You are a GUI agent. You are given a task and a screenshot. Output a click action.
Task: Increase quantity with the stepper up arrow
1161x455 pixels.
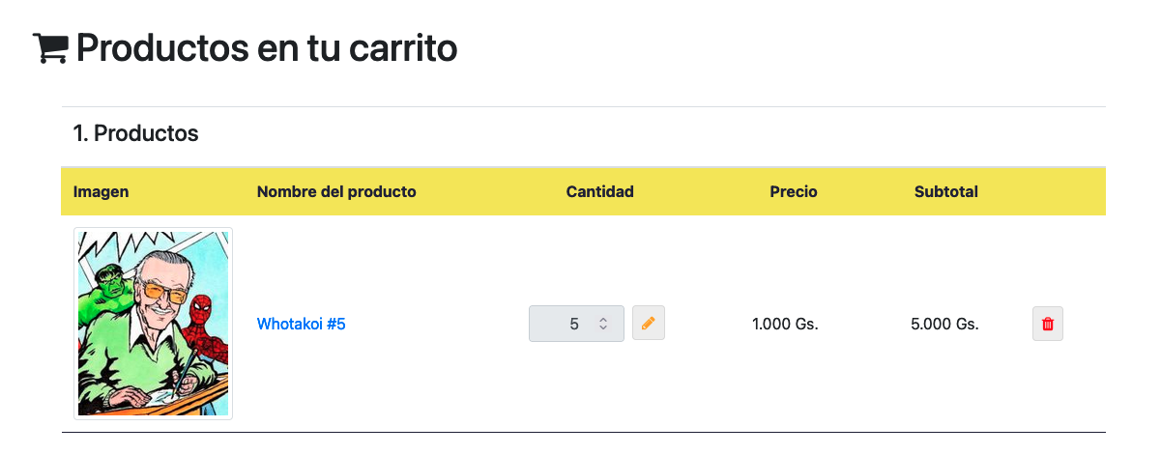(x=603, y=319)
